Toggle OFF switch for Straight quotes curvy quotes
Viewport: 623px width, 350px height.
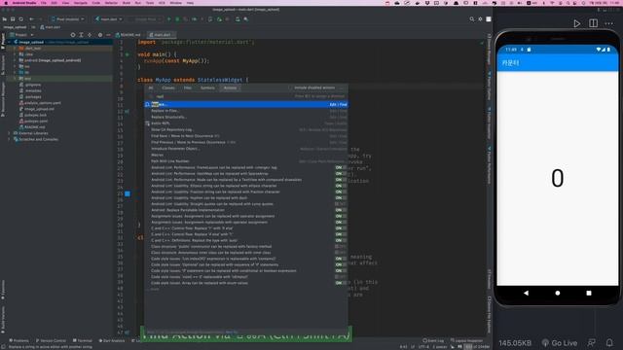[x=341, y=204]
